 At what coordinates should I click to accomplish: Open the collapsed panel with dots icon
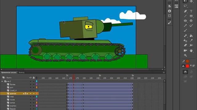click(170, 23)
